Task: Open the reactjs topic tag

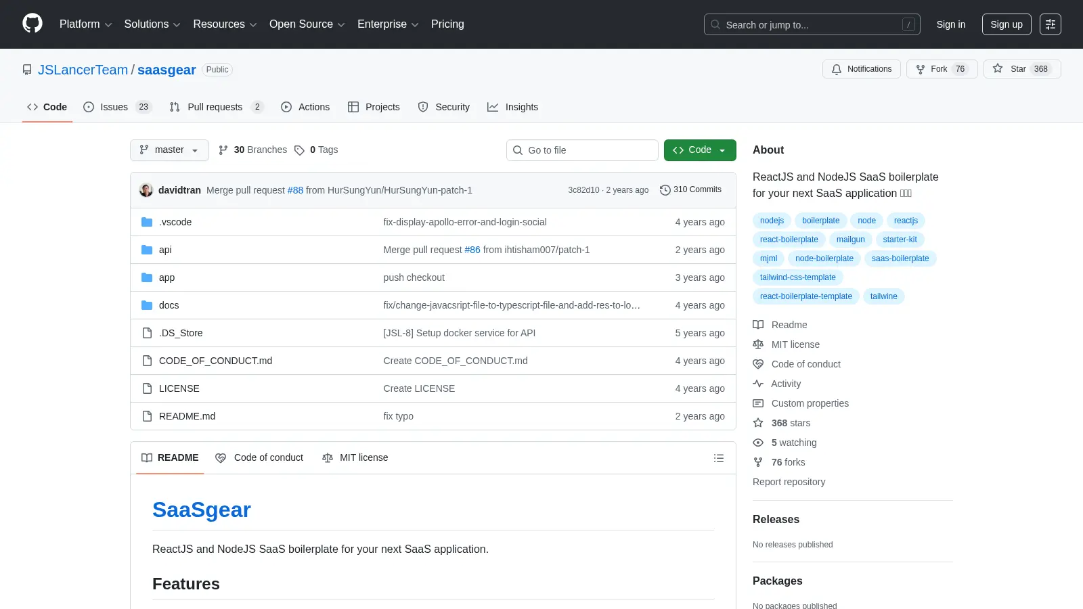Action: pos(906,221)
